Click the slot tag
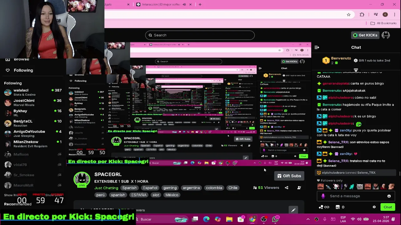 156,195
